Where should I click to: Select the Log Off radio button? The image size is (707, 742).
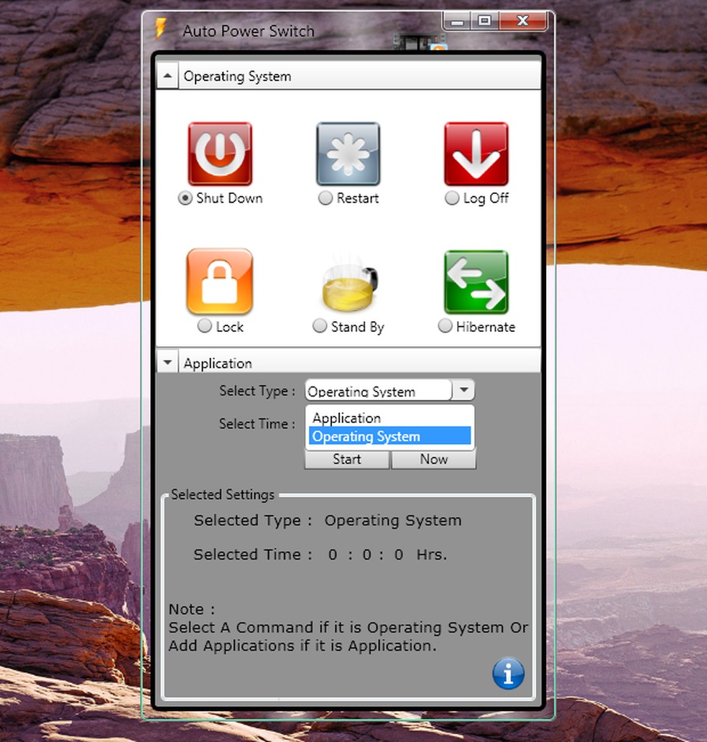pyautogui.click(x=452, y=198)
